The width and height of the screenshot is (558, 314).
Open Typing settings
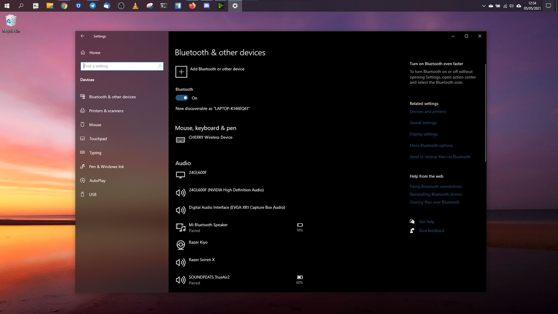pyautogui.click(x=94, y=152)
